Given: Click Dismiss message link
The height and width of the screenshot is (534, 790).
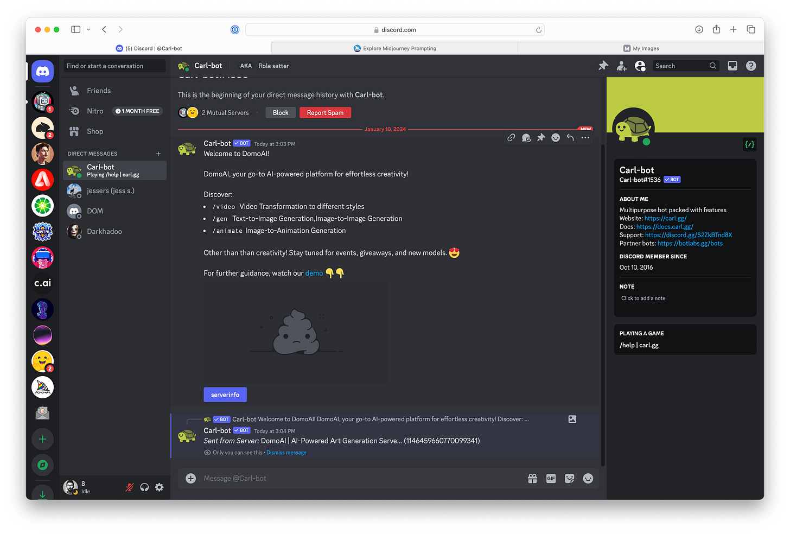Looking at the screenshot, I should coord(286,453).
